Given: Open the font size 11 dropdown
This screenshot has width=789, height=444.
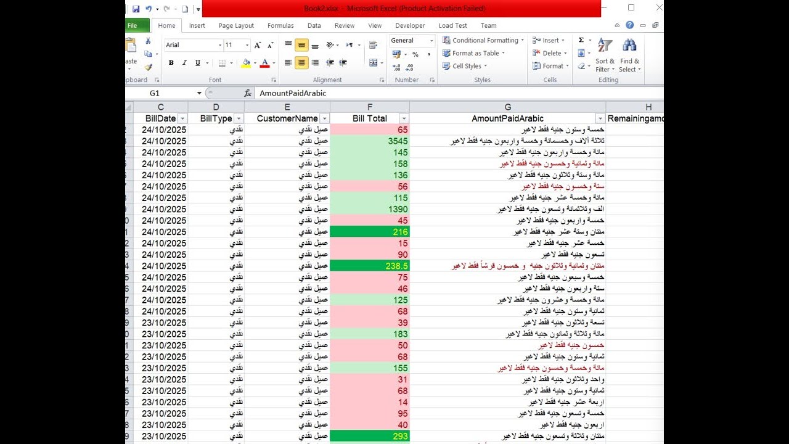Looking at the screenshot, I should pyautogui.click(x=247, y=45).
